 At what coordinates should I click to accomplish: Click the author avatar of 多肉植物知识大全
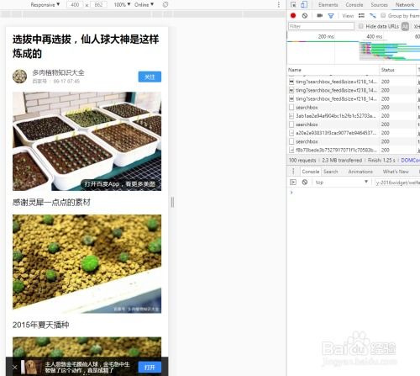point(19,77)
